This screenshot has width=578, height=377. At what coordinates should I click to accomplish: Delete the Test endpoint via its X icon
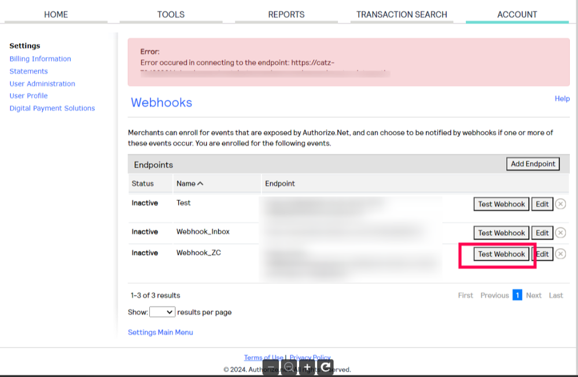click(560, 204)
